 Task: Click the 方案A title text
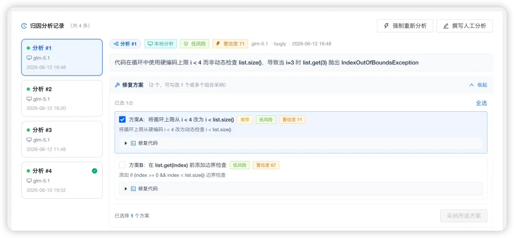coord(182,120)
